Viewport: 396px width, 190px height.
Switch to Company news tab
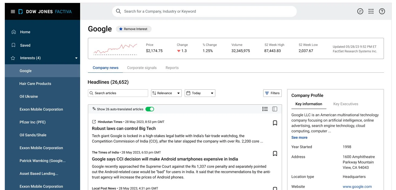[x=105, y=68]
